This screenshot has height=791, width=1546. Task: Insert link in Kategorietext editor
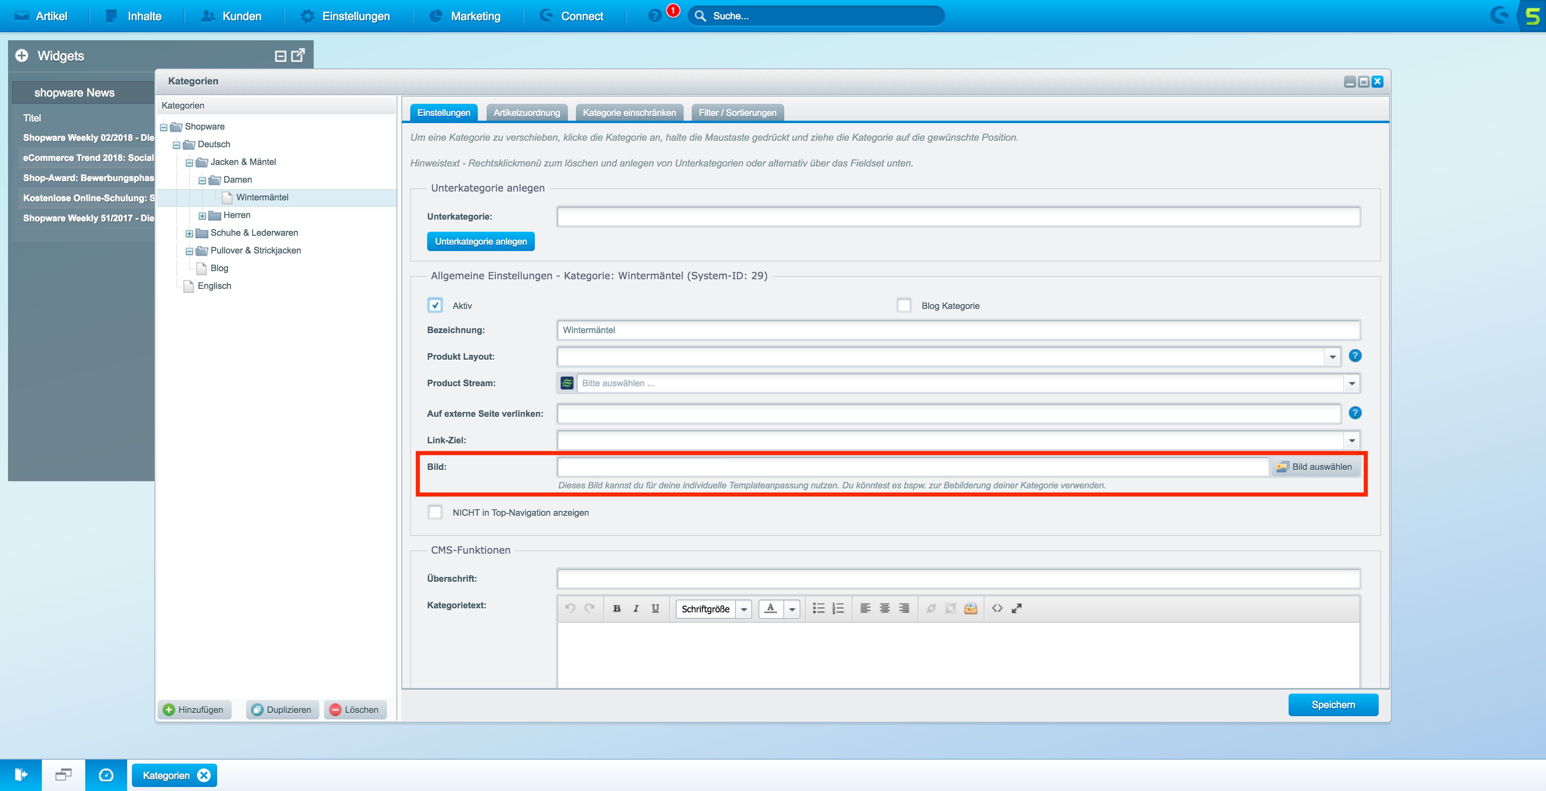931,608
